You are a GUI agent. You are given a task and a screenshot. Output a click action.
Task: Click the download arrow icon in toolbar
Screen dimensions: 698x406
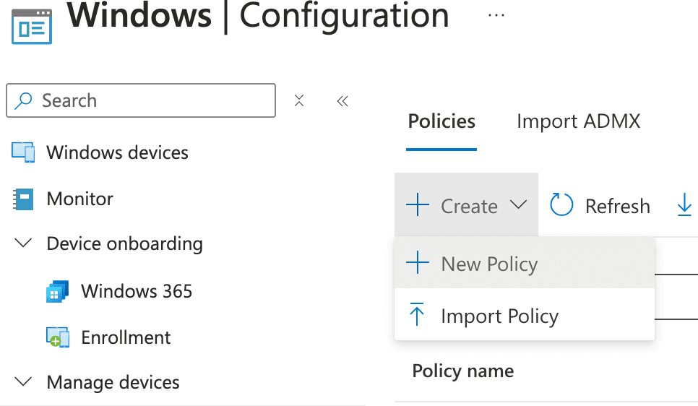pos(684,206)
